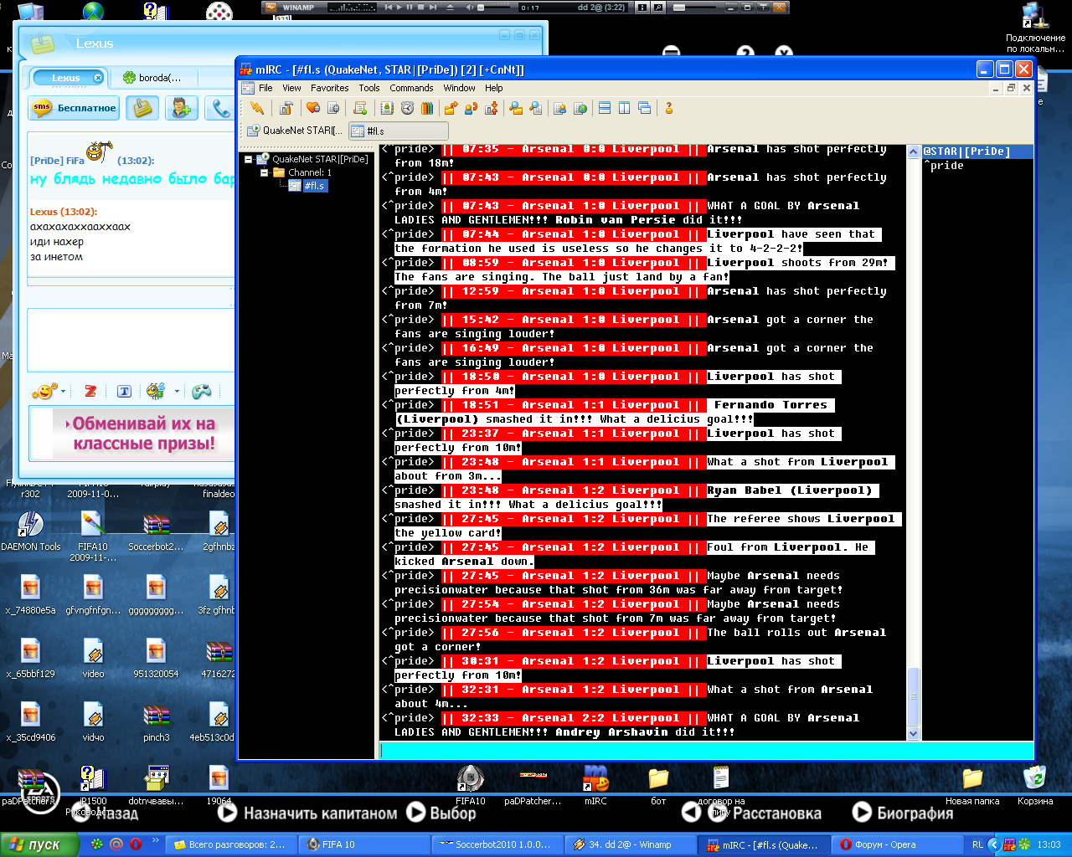Collapse the Channel: 1 tree node

(x=264, y=172)
